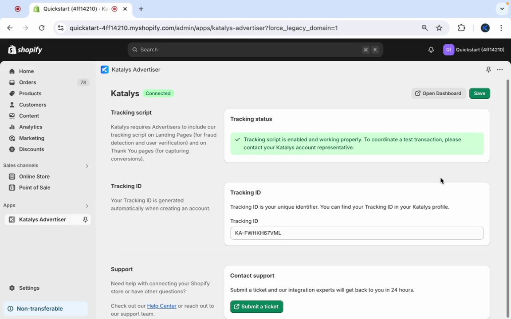Open Discounts in the sidebar
Viewport: 511px width, 319px height.
[x=31, y=149]
